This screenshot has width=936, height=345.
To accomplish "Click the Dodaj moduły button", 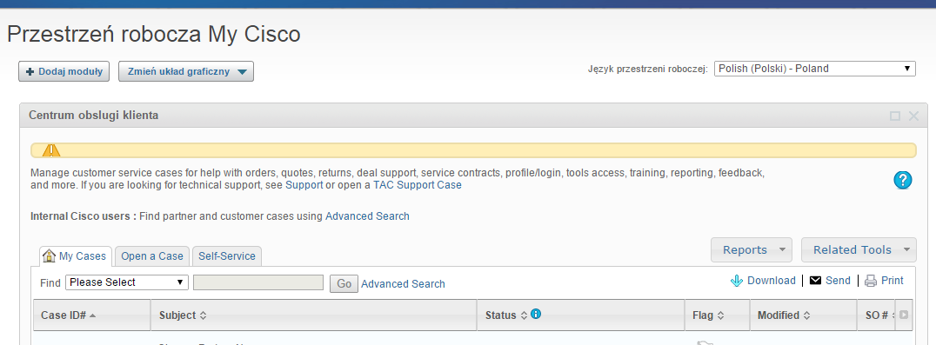I will 64,71.
